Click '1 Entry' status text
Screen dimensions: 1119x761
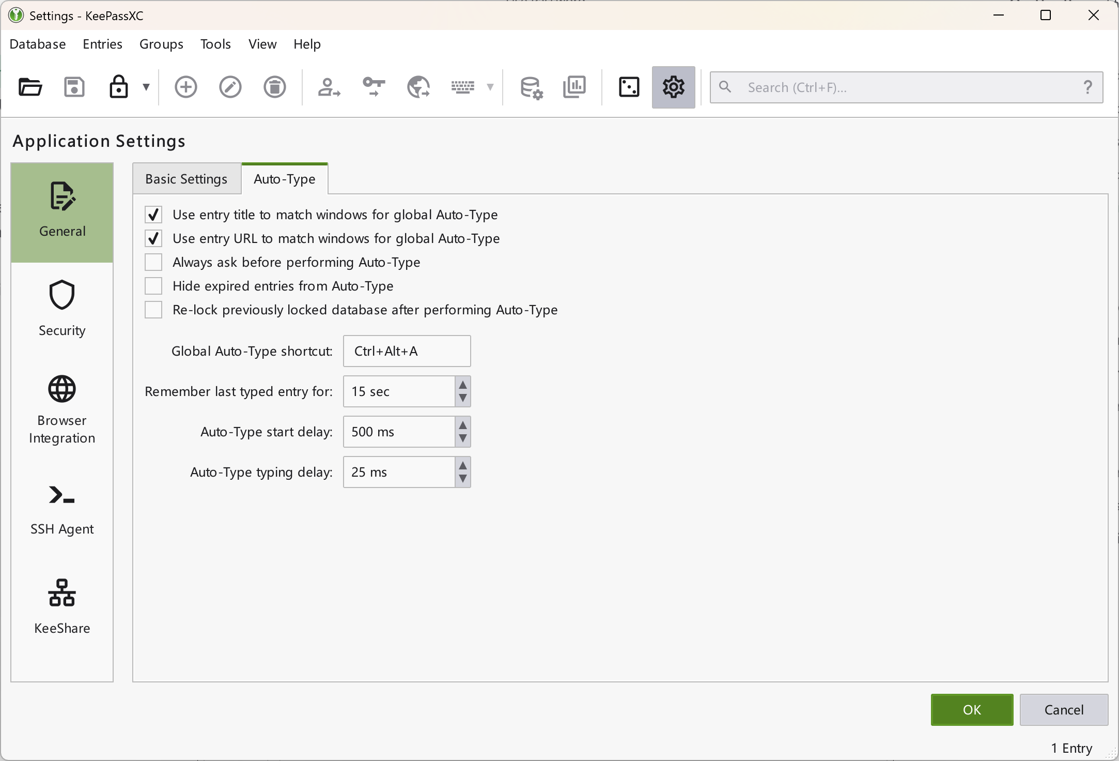pos(1071,748)
